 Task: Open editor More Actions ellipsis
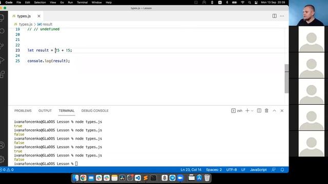(x=282, y=16)
